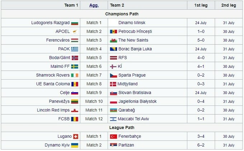
Task: Click the Czech flag beside Sparta Prague
Action: coord(113,75)
